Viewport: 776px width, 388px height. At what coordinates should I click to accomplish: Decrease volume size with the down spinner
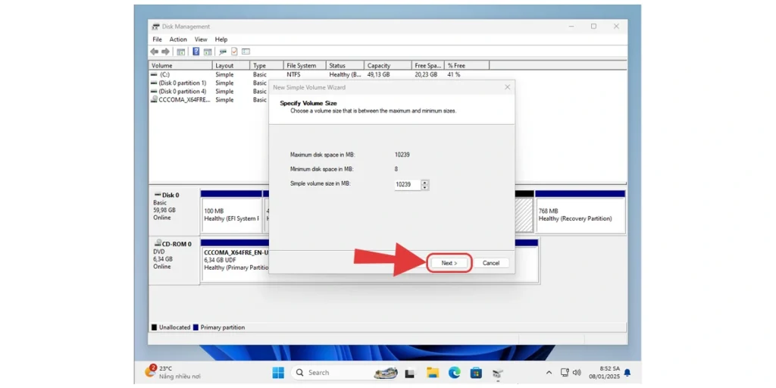click(x=424, y=187)
